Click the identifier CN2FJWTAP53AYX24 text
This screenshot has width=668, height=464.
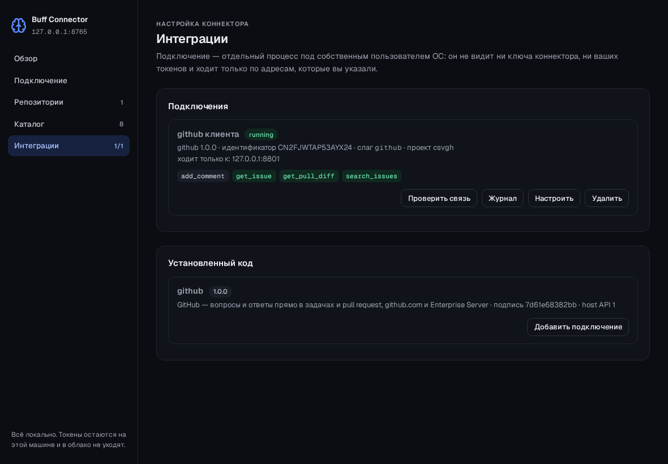tap(315, 147)
